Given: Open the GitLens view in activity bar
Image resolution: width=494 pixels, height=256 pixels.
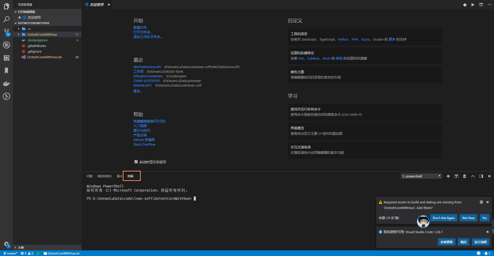Looking at the screenshot, I should (6, 96).
